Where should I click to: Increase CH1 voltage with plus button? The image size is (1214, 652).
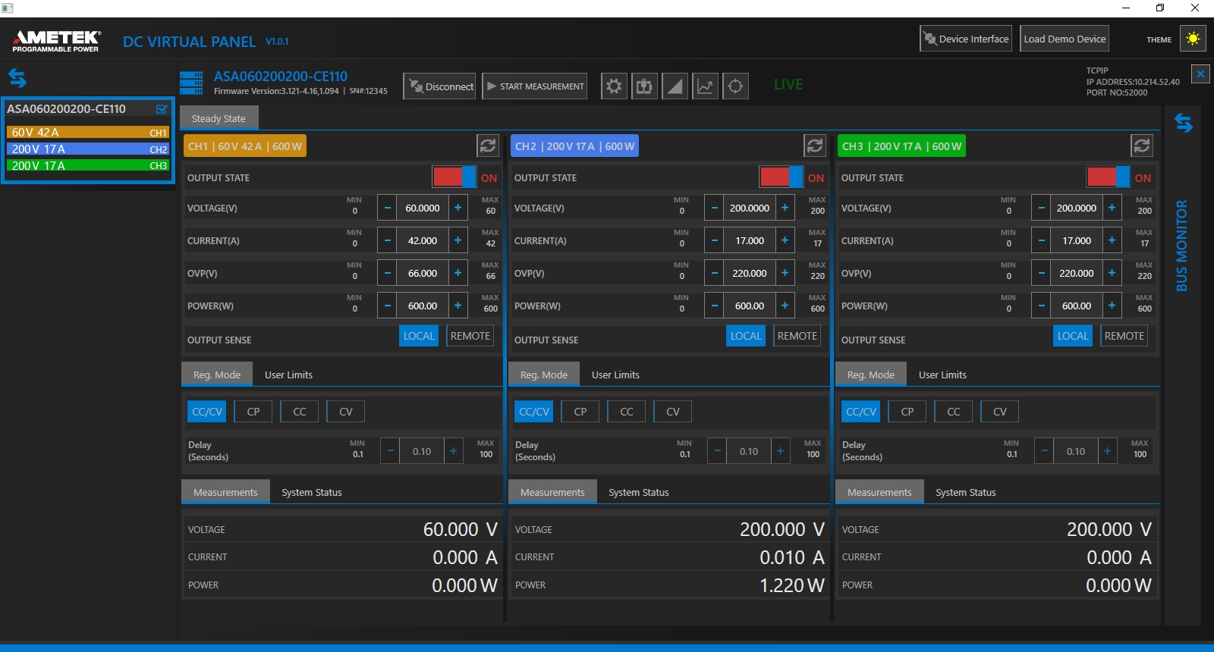click(458, 208)
